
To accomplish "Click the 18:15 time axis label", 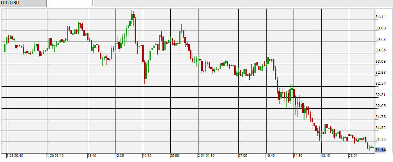I will [x=326, y=156].
